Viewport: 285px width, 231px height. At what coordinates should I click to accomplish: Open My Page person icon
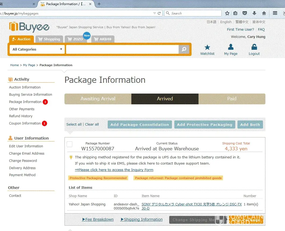click(230, 47)
